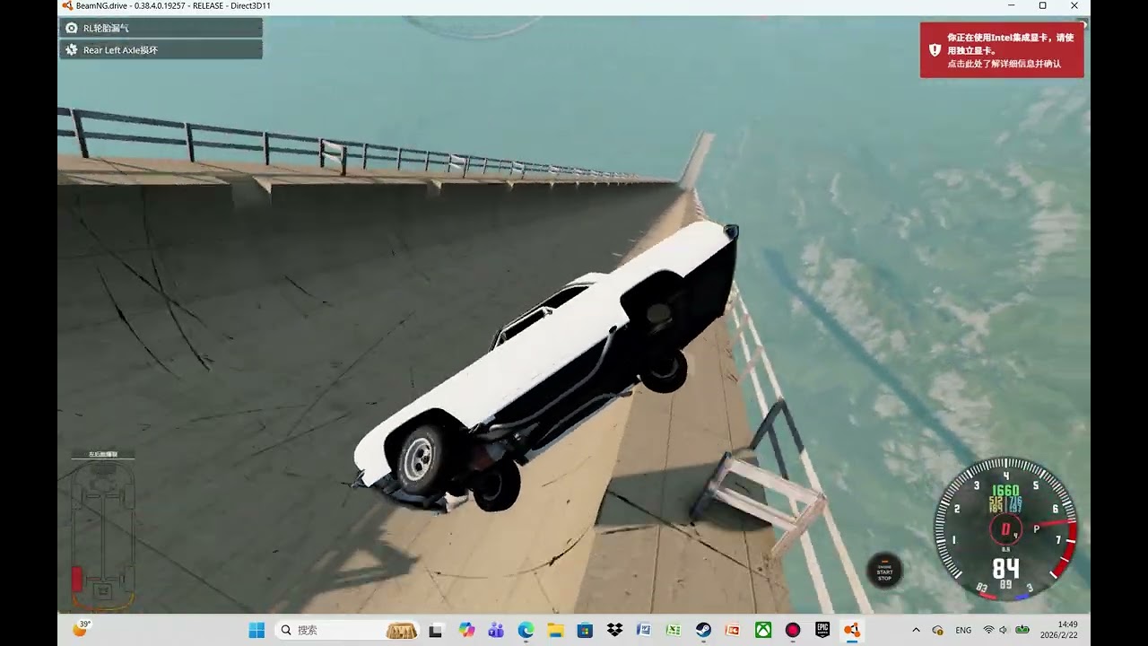This screenshot has height=646, width=1148.
Task: Open the Windows Start menu
Action: pos(257,630)
